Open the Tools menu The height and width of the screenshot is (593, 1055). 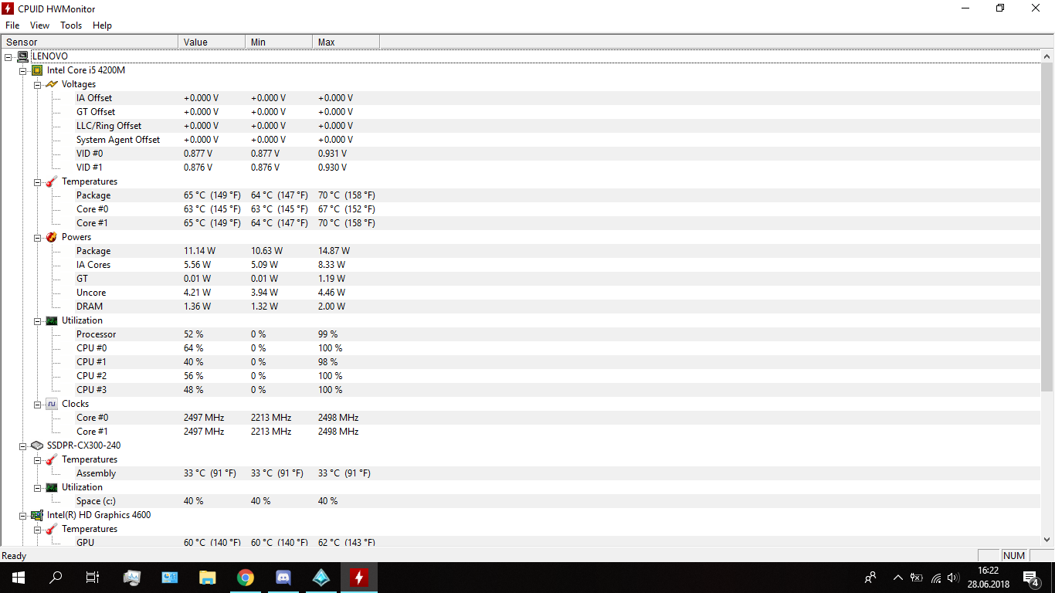(x=71, y=25)
